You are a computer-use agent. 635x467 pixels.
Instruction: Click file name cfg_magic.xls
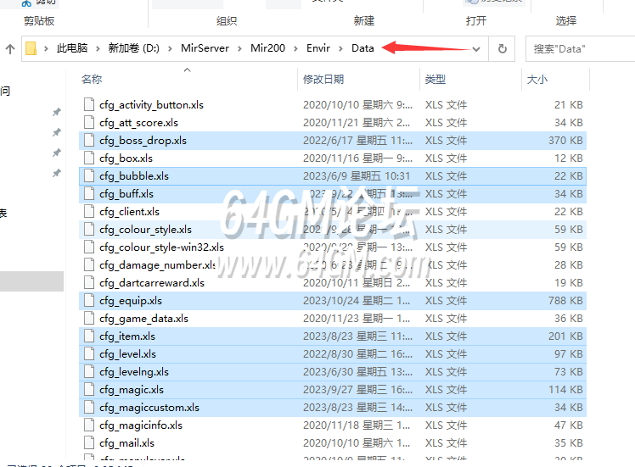[132, 390]
